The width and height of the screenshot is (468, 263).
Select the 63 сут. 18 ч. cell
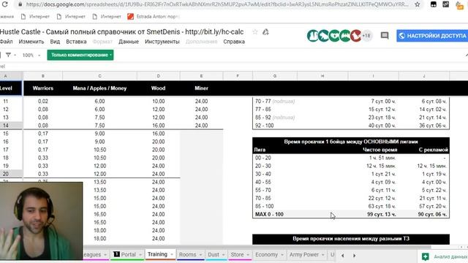(x=374, y=206)
